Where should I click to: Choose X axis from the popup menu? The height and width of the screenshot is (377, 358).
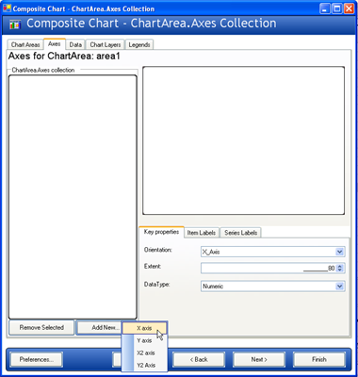144,328
